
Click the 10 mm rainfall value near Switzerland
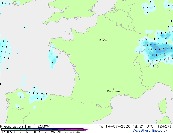pos(151,45)
